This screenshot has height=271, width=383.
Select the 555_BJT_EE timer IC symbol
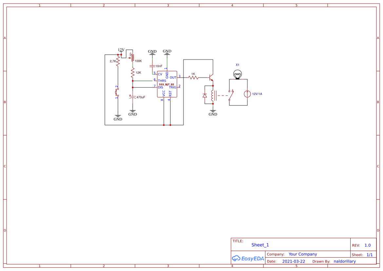[167, 84]
